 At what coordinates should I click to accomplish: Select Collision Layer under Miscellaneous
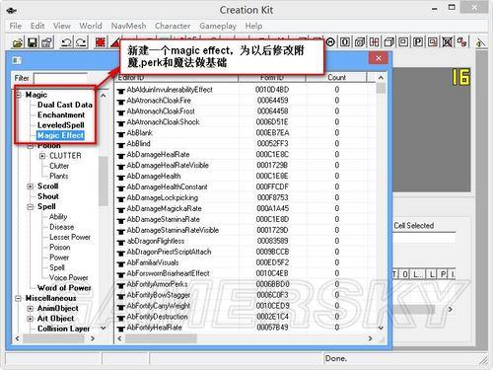63,329
